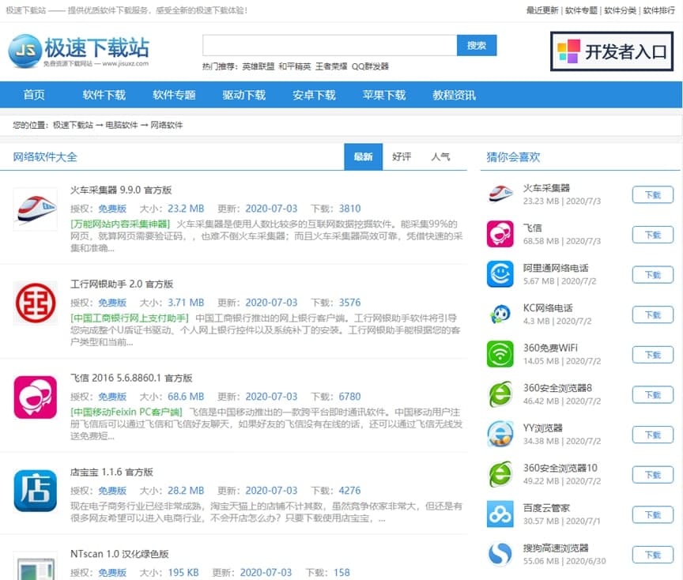This screenshot has height=580, width=683.
Task: Open the 驱动下载 navigation menu item
Action: [x=243, y=95]
